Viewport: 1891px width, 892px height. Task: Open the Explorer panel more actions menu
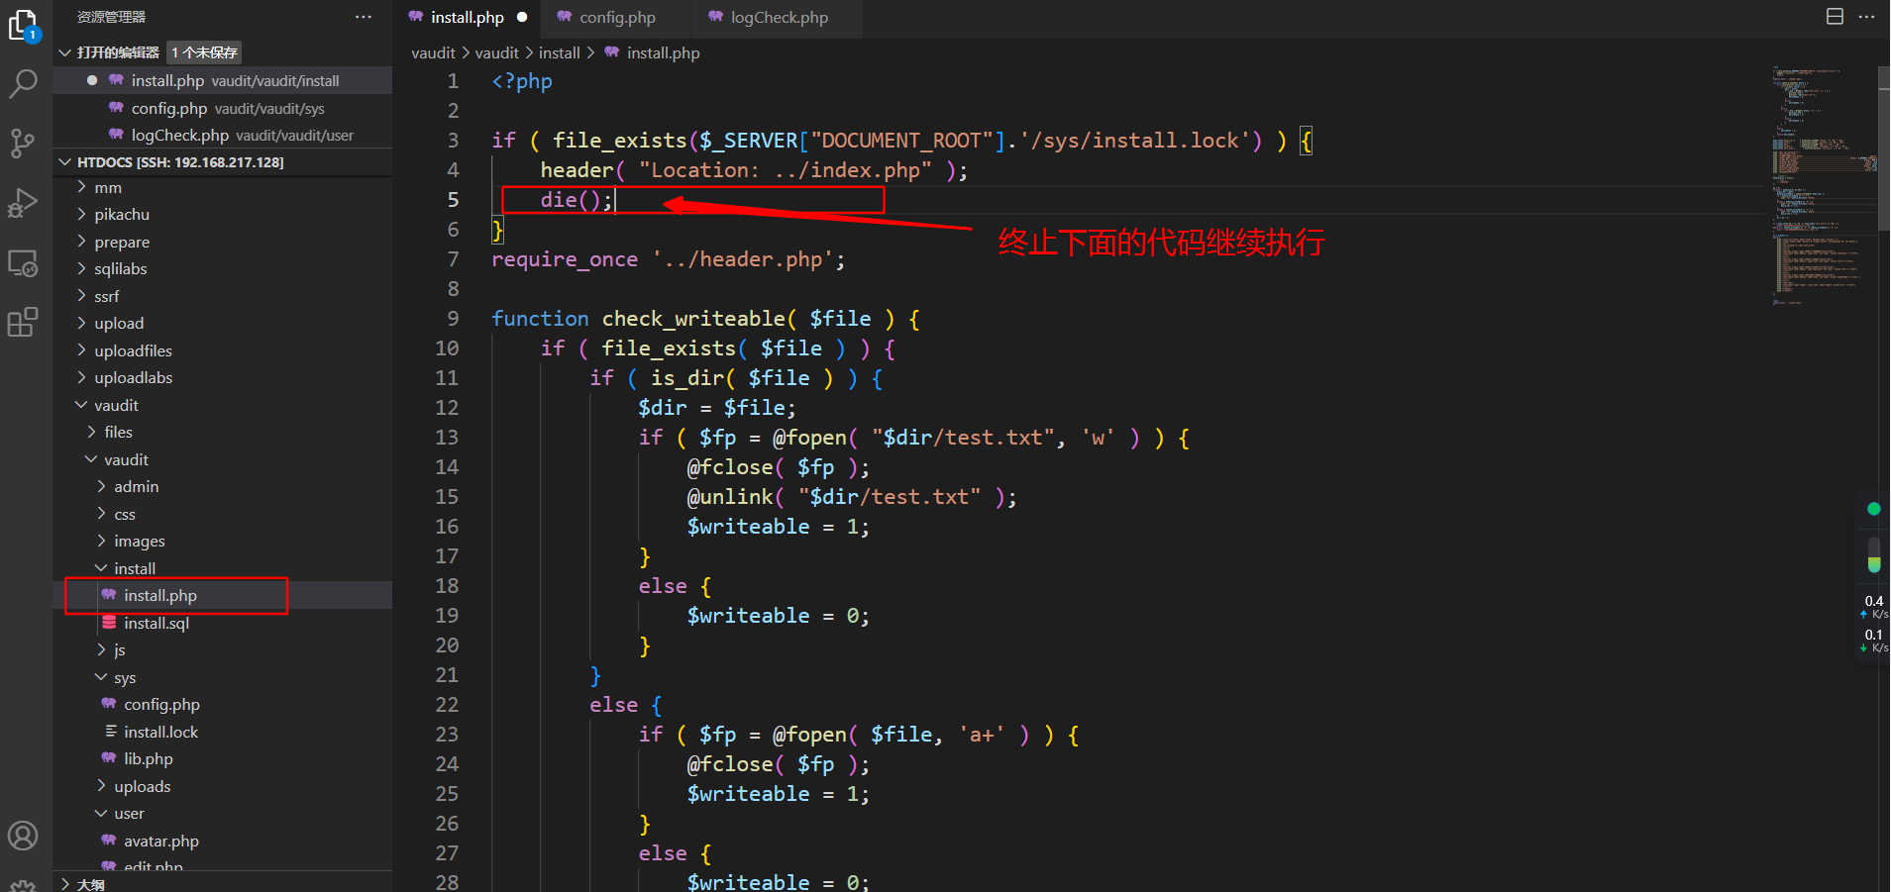tap(364, 17)
